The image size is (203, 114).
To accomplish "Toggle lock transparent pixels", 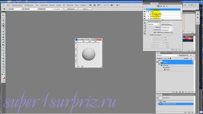I will [x=164, y=58].
